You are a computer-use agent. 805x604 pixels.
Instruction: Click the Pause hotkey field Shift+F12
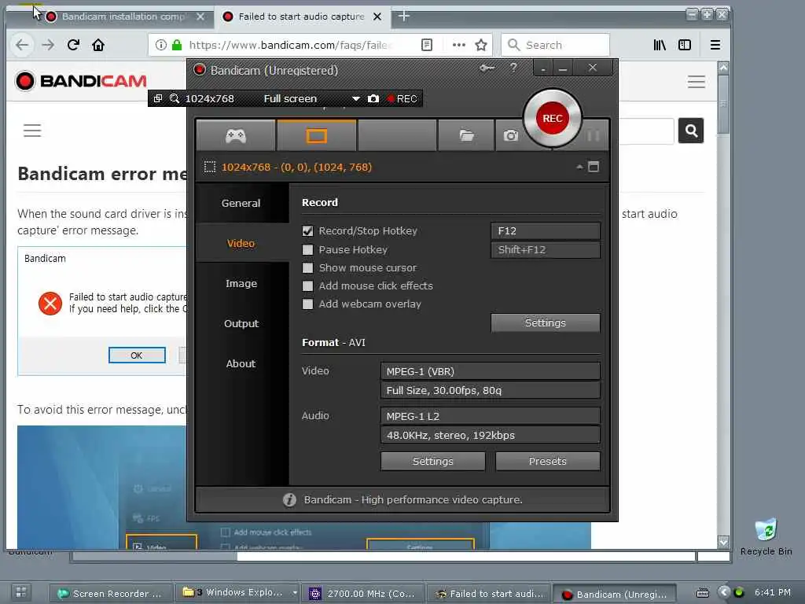point(546,249)
